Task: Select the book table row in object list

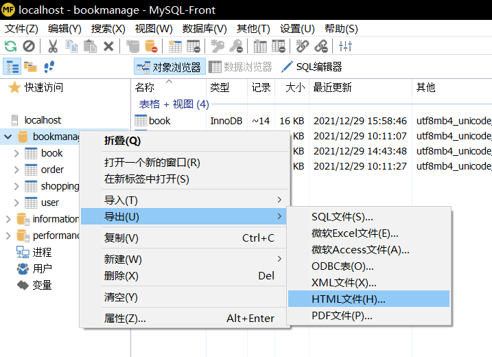Action: [x=312, y=121]
